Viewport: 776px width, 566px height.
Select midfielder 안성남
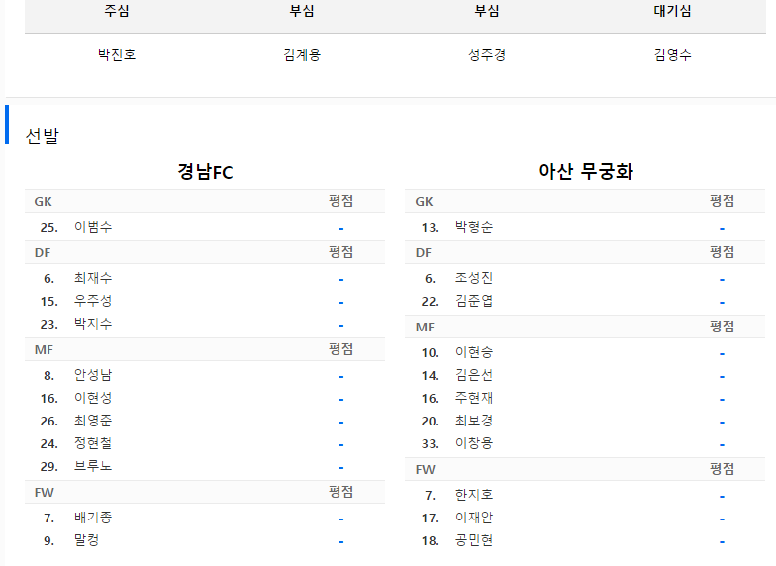(x=93, y=375)
